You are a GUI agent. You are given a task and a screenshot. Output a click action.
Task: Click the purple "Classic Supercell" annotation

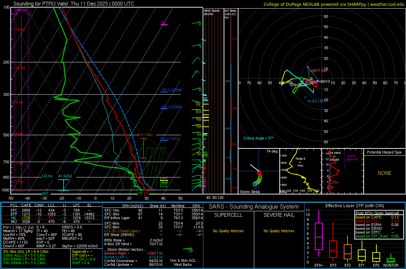coord(352,158)
